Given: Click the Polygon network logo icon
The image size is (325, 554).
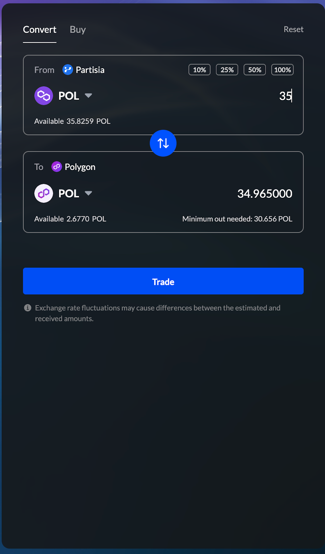Looking at the screenshot, I should (57, 167).
